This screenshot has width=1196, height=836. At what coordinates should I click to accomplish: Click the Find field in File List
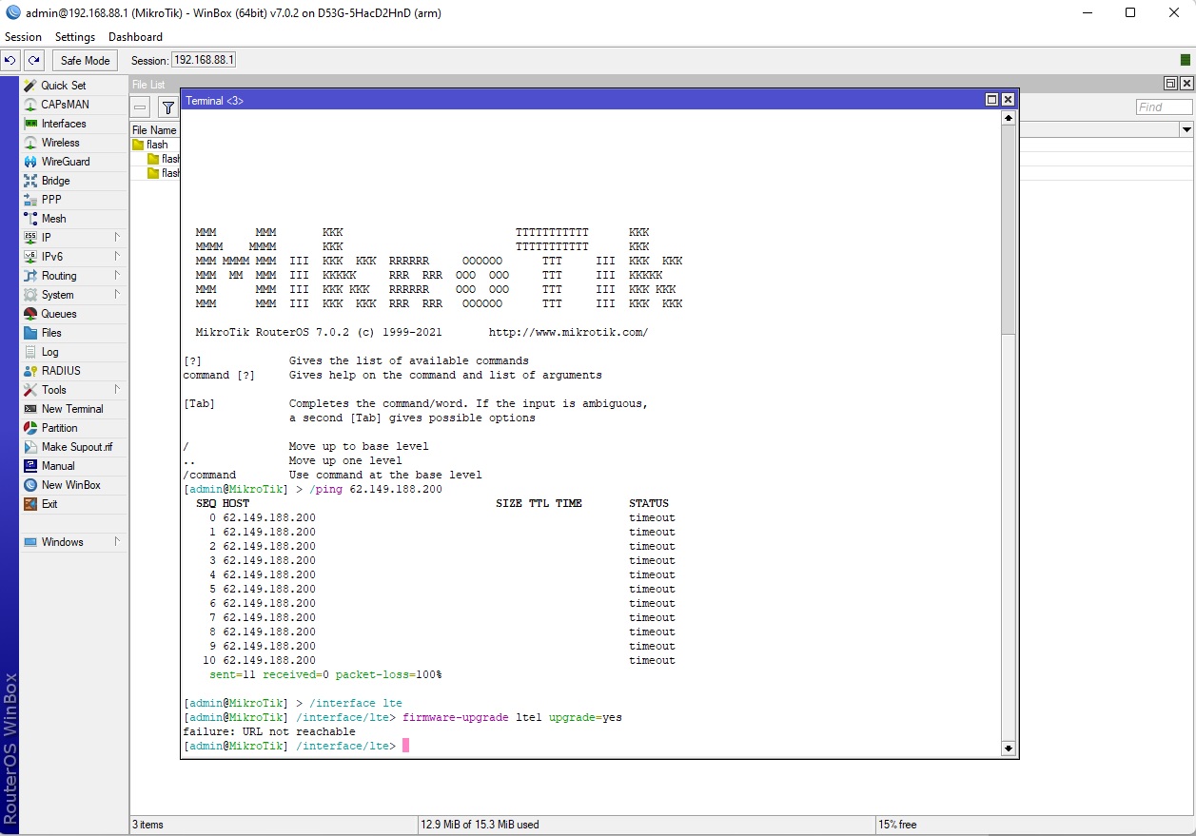(1165, 107)
